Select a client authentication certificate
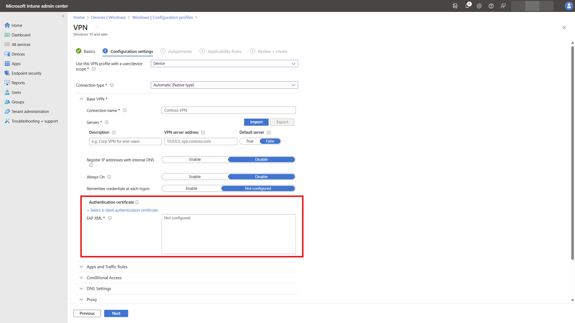 pyautogui.click(x=123, y=210)
